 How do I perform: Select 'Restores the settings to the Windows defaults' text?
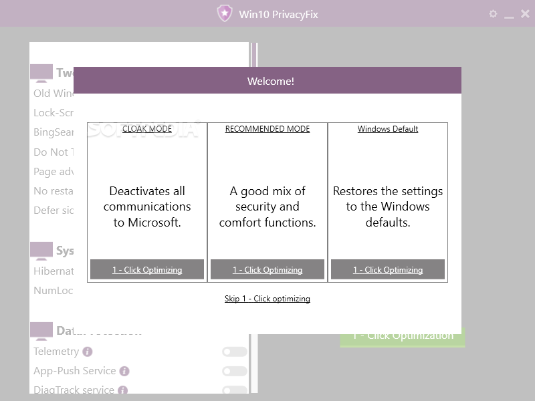tap(388, 207)
